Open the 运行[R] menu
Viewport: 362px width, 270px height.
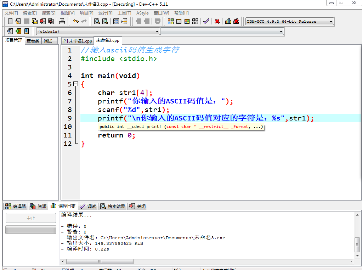pyautogui.click(x=105, y=13)
